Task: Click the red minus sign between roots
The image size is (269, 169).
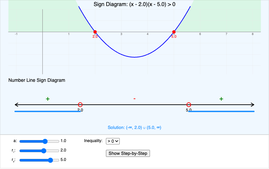Action: coord(134,99)
